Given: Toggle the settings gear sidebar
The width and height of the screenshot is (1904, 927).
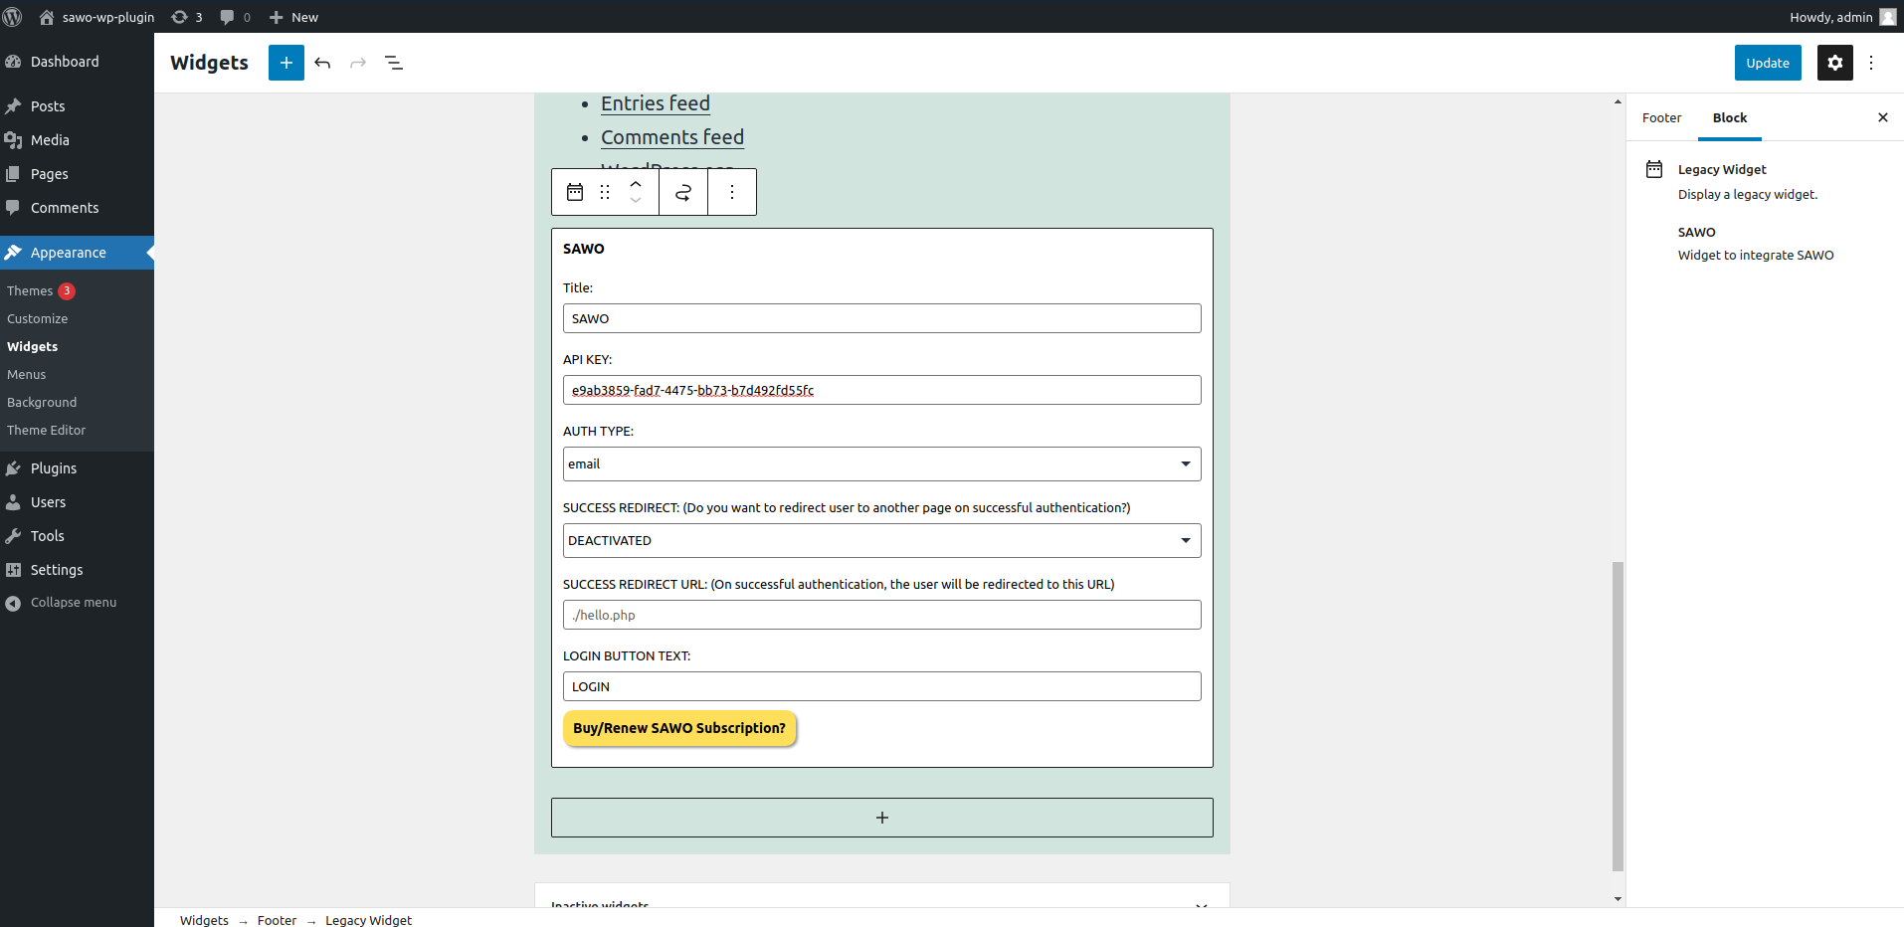Looking at the screenshot, I should coord(1835,63).
